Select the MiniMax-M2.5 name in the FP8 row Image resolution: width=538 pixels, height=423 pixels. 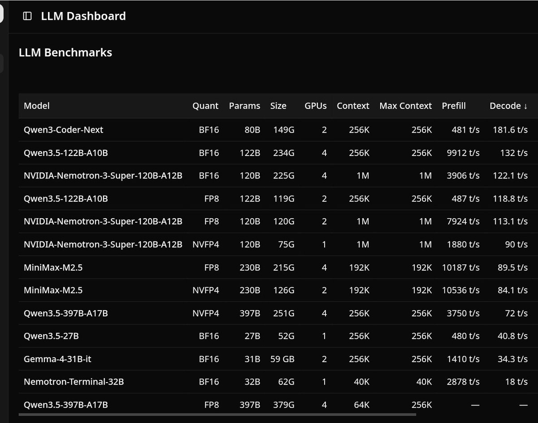[53, 268]
